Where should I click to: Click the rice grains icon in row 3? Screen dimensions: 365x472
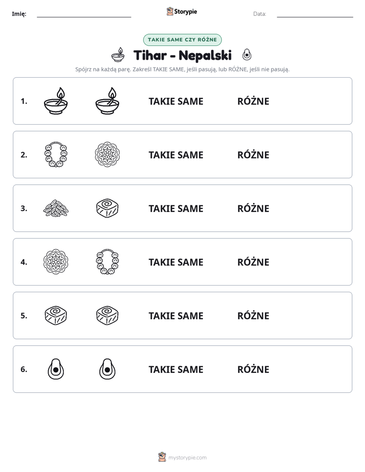pyautogui.click(x=56, y=208)
